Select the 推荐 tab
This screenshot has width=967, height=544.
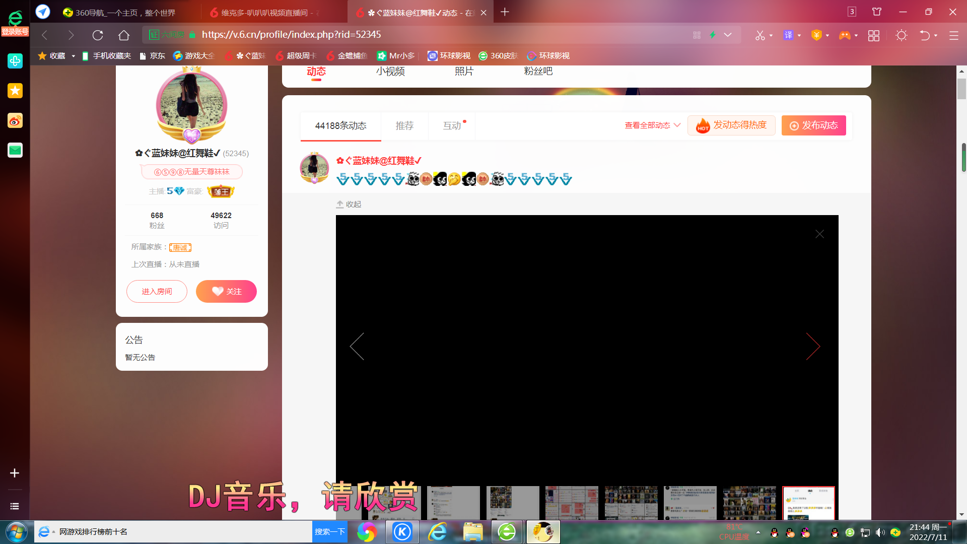(x=404, y=126)
